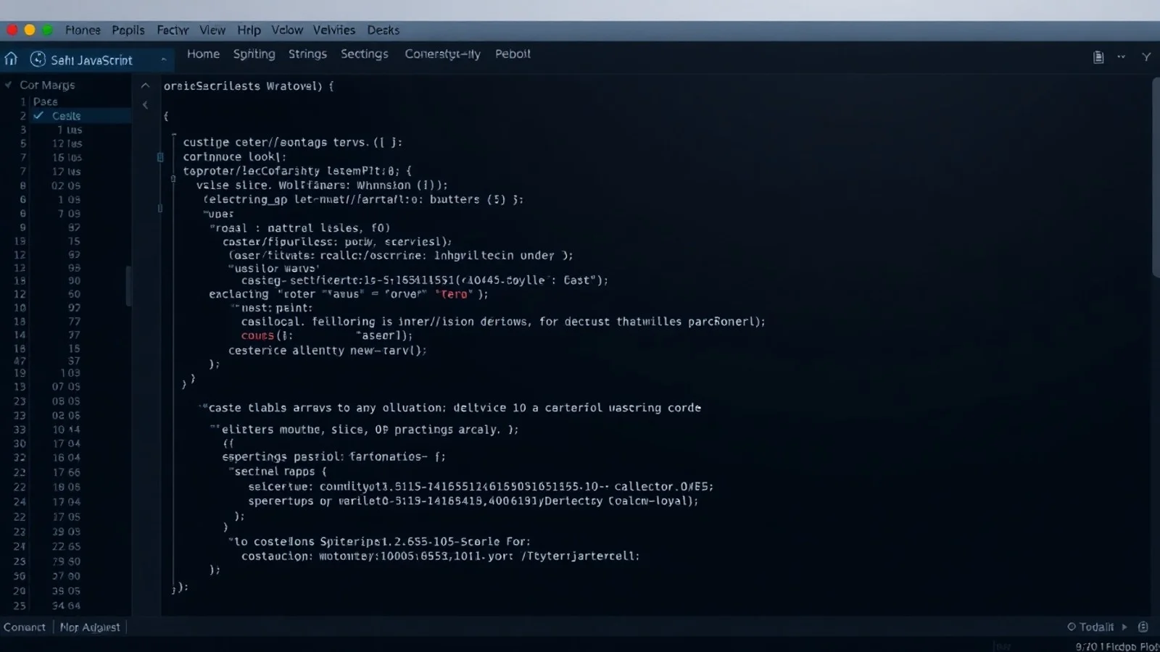Click the sidebar row '12 lus'
1160x652 pixels.
[67, 143]
